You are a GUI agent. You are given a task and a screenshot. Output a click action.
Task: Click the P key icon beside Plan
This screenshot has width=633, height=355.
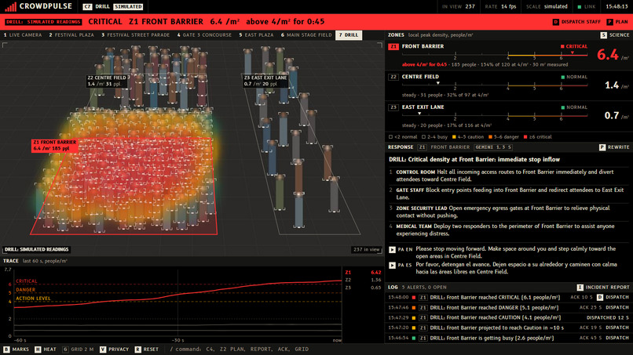609,22
